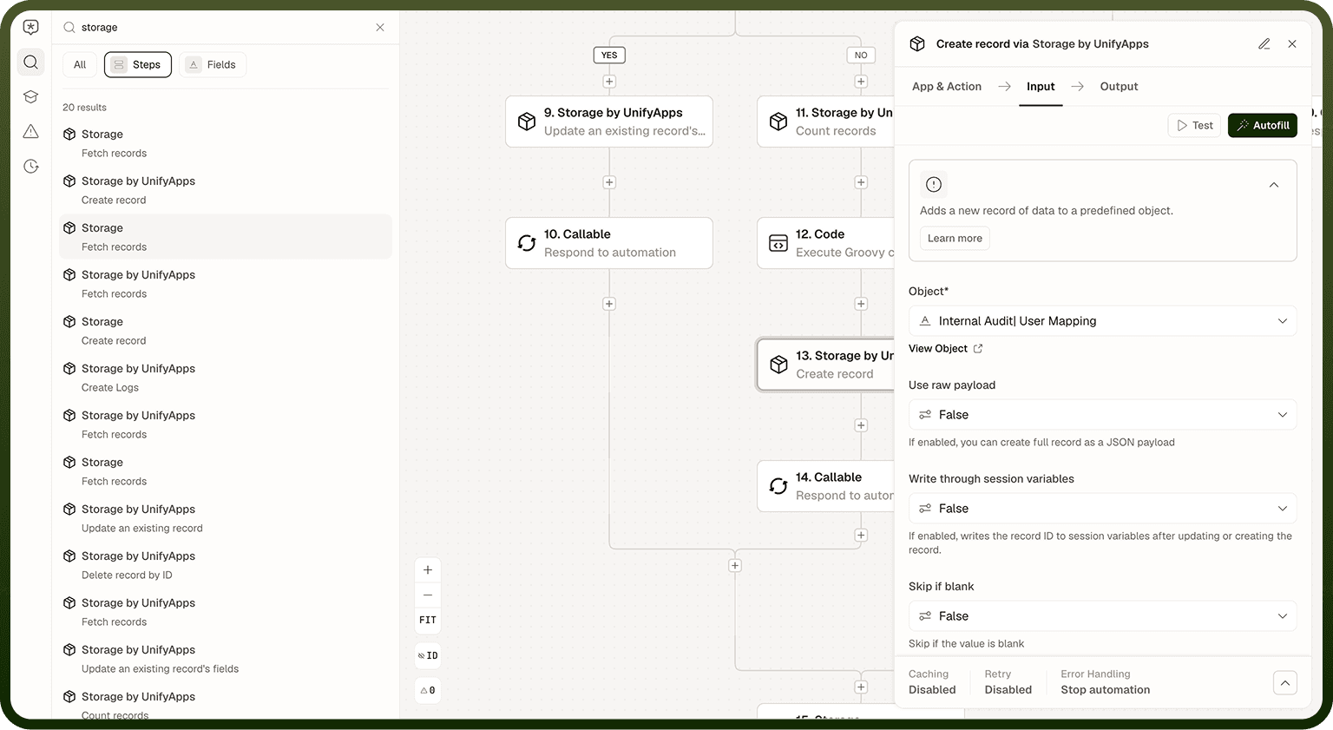Fit the canvas with FIT button
1333x730 pixels.
click(428, 620)
